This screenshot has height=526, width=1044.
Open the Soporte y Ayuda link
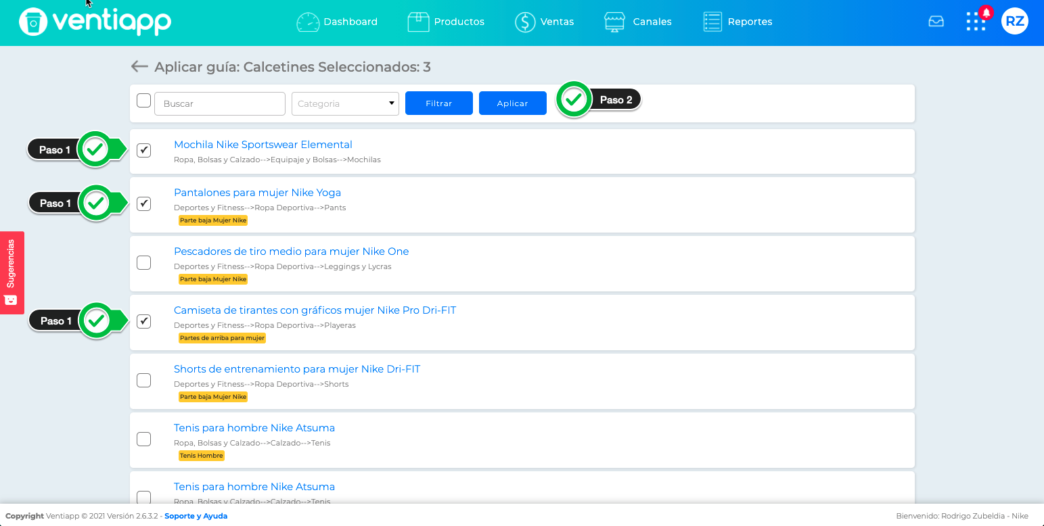[x=196, y=516]
